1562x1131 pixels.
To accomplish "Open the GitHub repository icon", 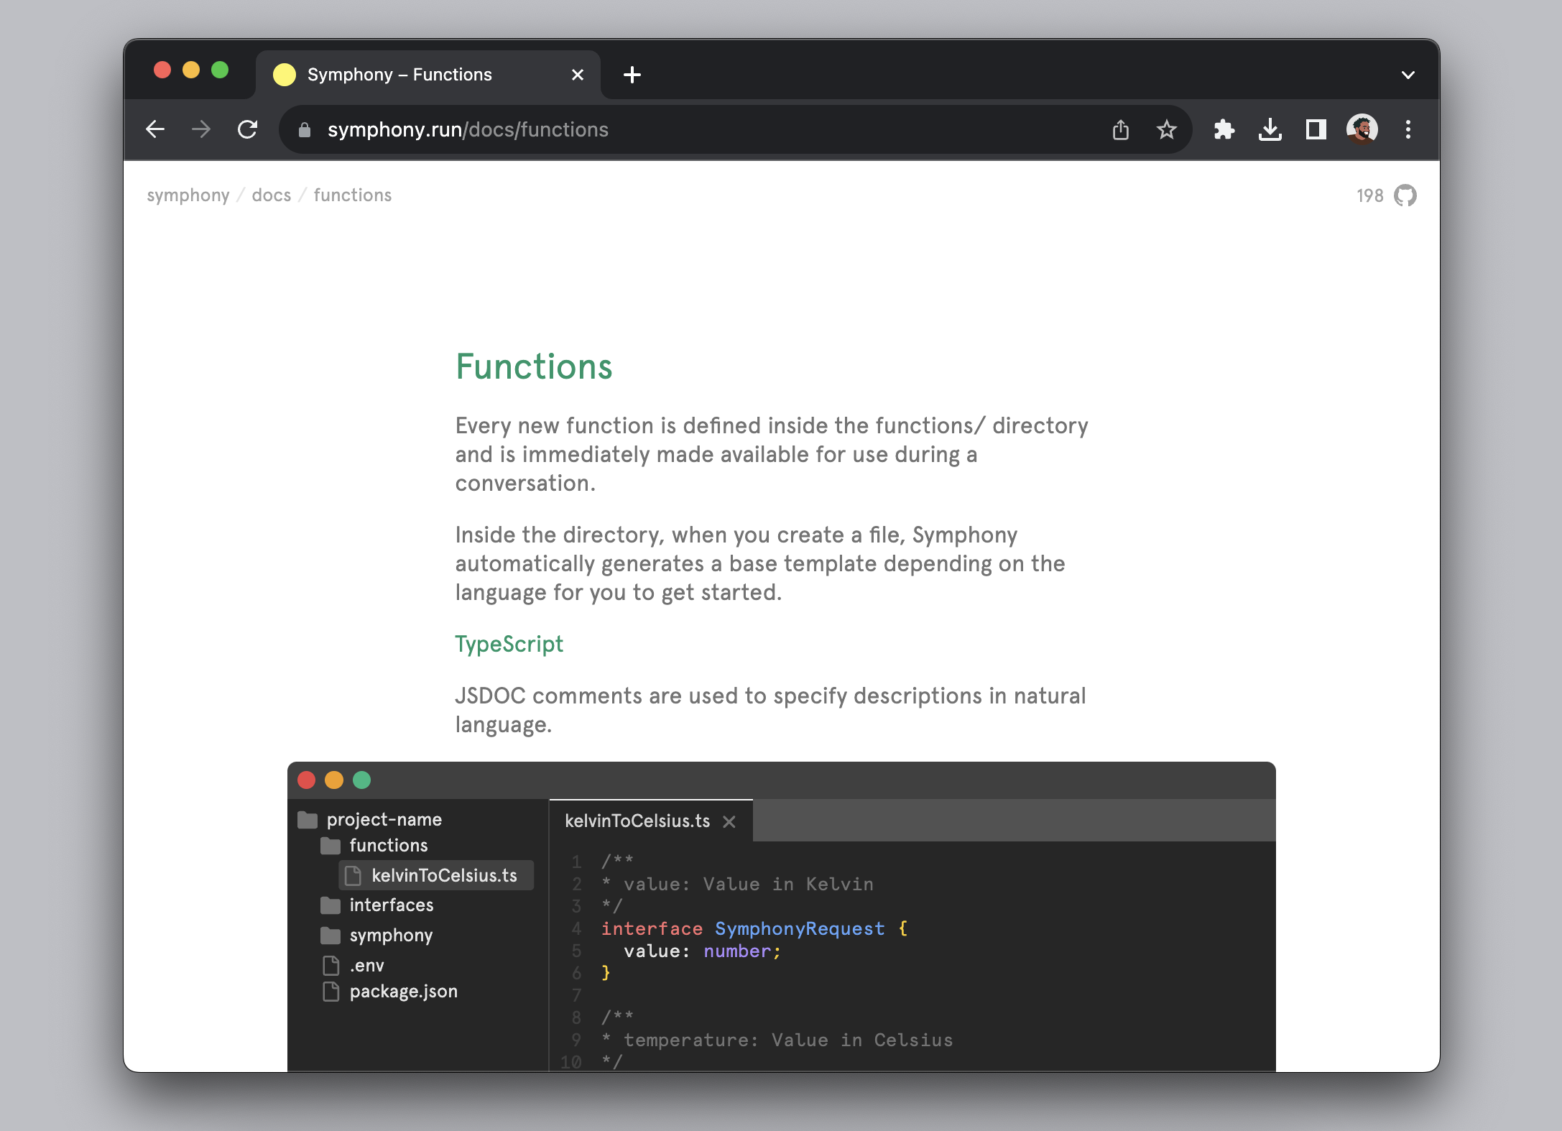I will coord(1405,195).
